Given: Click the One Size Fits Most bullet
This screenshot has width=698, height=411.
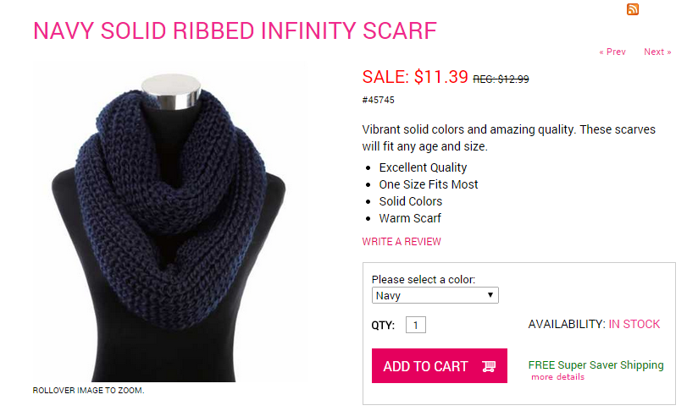Looking at the screenshot, I should coord(429,184).
